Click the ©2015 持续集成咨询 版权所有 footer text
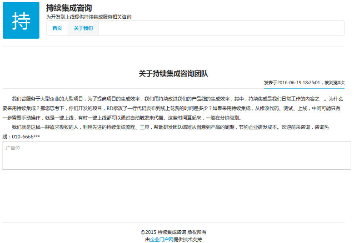The height and width of the screenshot is (243, 354). 174,232
